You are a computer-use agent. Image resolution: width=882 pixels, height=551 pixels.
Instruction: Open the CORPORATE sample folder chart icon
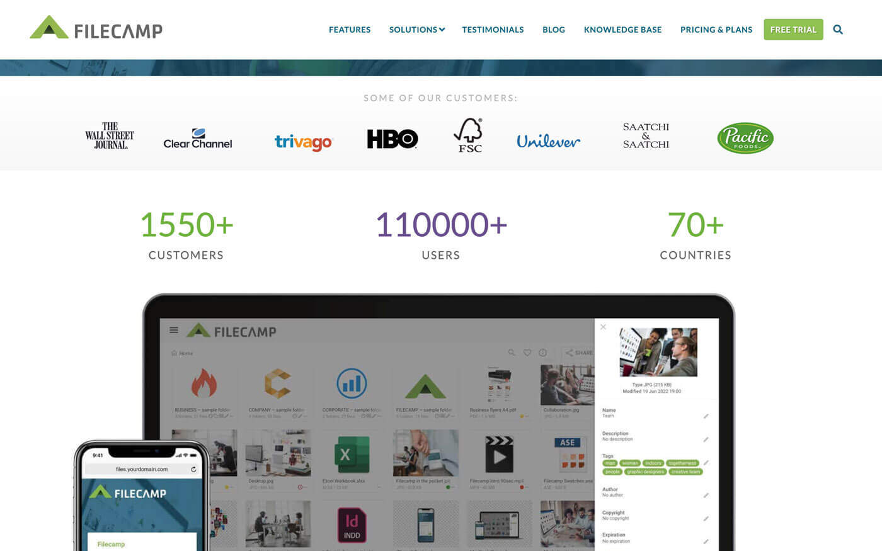pyautogui.click(x=352, y=383)
